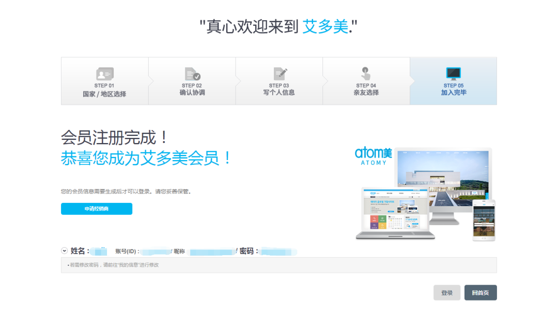Viewport: 558px width, 315px height.
Task: Click the pencil-and-paper icon in Step 03
Action: point(280,74)
